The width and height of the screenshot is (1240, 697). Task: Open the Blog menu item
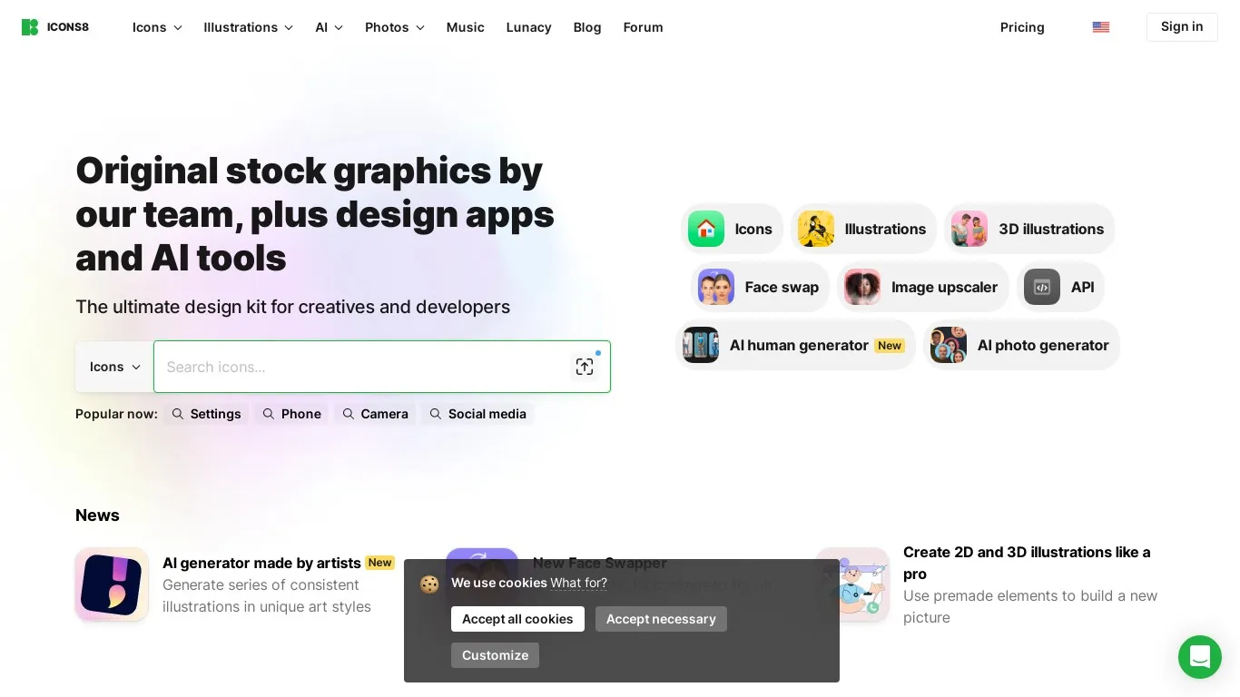coord(587,27)
